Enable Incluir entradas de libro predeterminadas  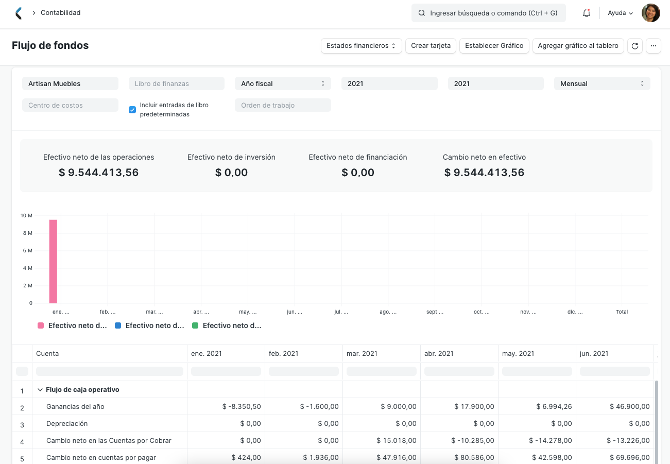pos(132,109)
